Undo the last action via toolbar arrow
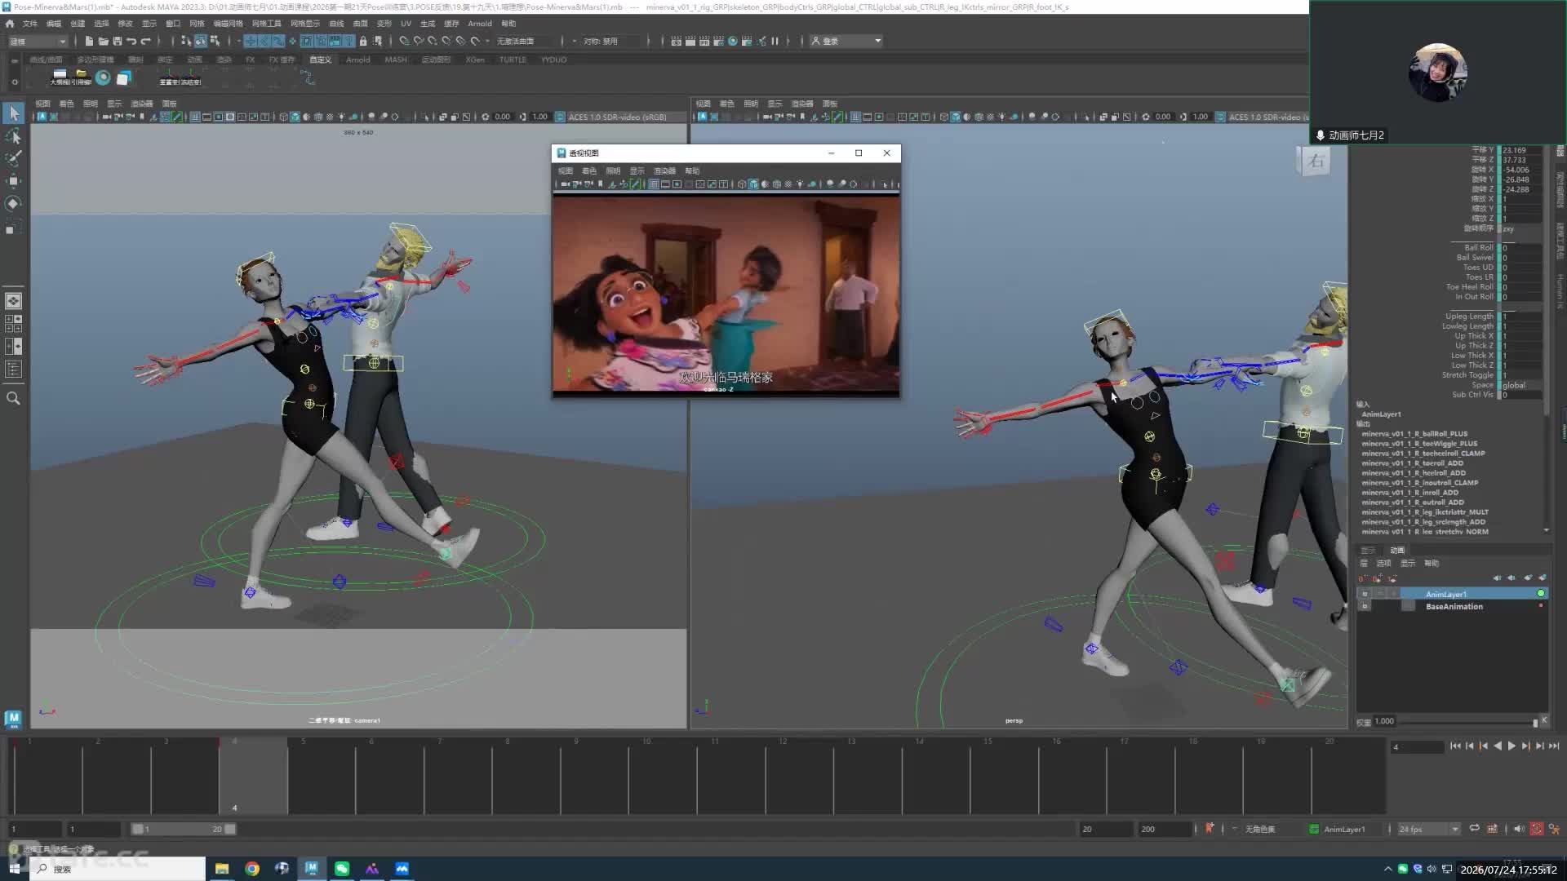1567x881 pixels. (x=131, y=41)
